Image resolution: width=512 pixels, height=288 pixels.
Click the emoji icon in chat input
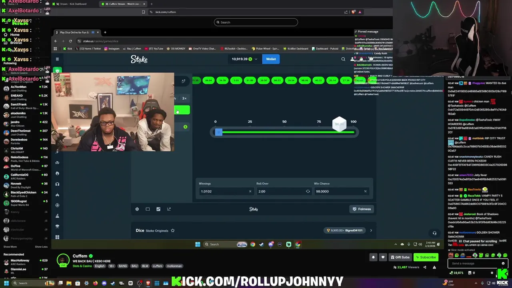click(x=503, y=264)
